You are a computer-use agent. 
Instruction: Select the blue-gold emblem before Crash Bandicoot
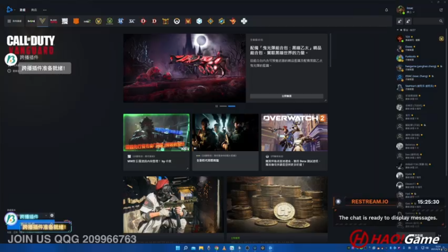[x=221, y=21]
